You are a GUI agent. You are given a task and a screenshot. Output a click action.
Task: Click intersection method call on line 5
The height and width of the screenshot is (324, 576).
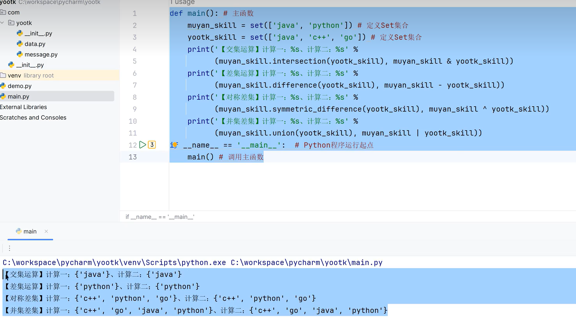point(299,61)
